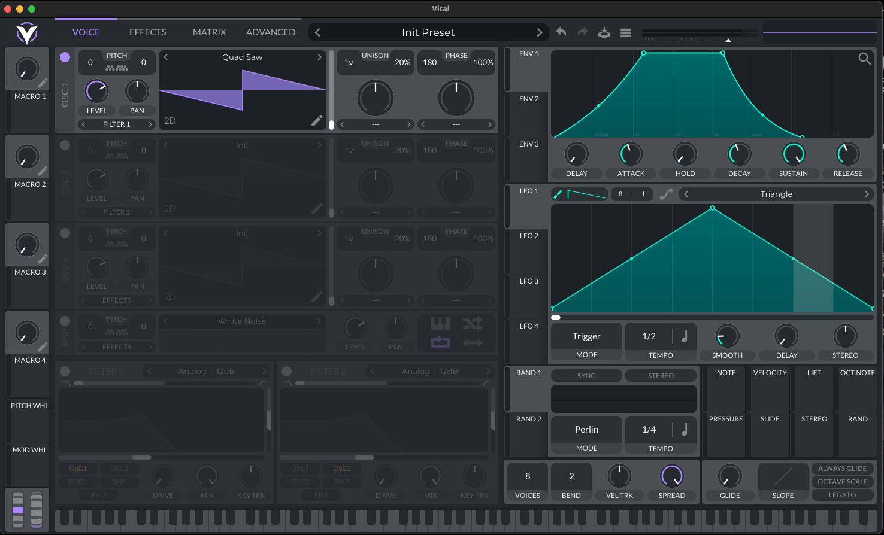
Task: Edit MACRO 4 with its pencil icon
Action: click(43, 347)
